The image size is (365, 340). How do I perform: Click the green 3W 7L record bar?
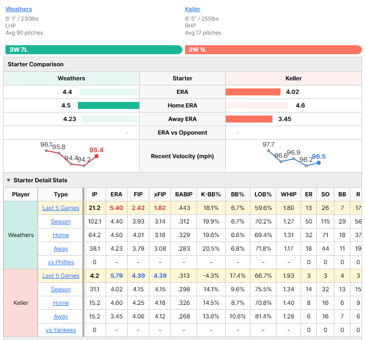94,50
